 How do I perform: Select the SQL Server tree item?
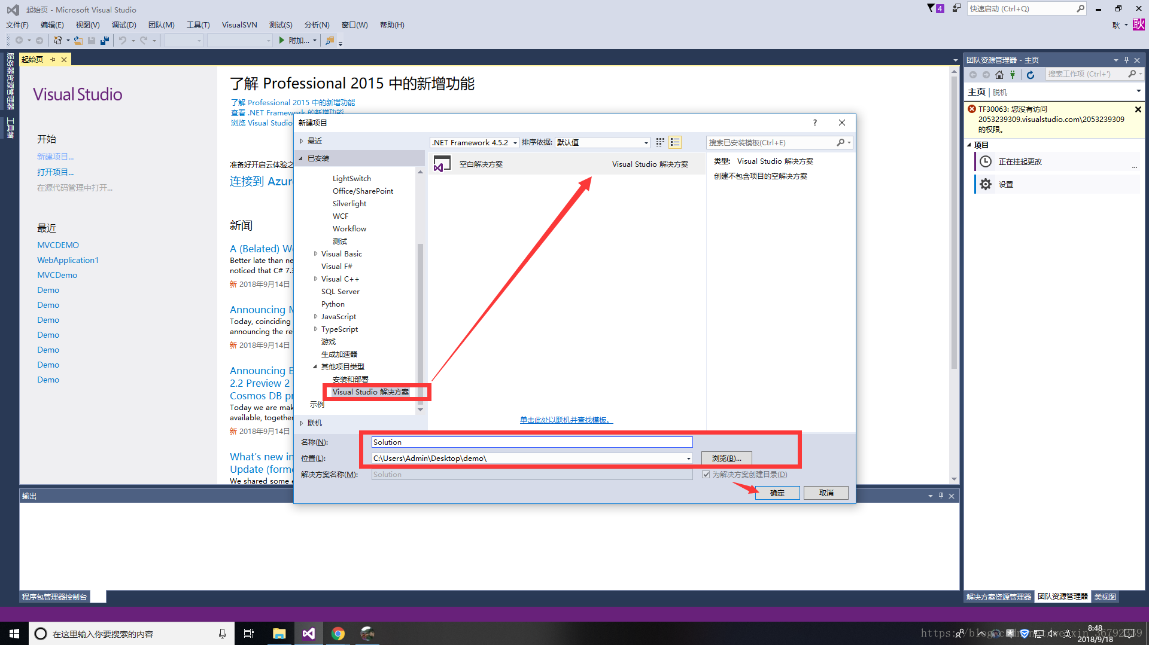click(341, 292)
